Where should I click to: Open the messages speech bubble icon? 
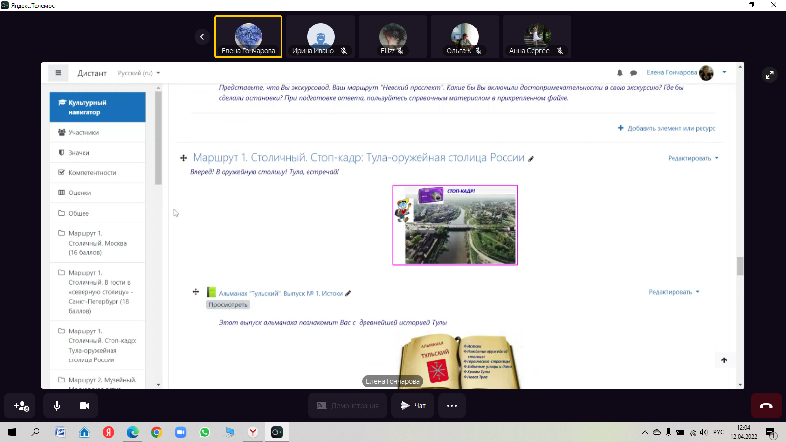(x=634, y=73)
